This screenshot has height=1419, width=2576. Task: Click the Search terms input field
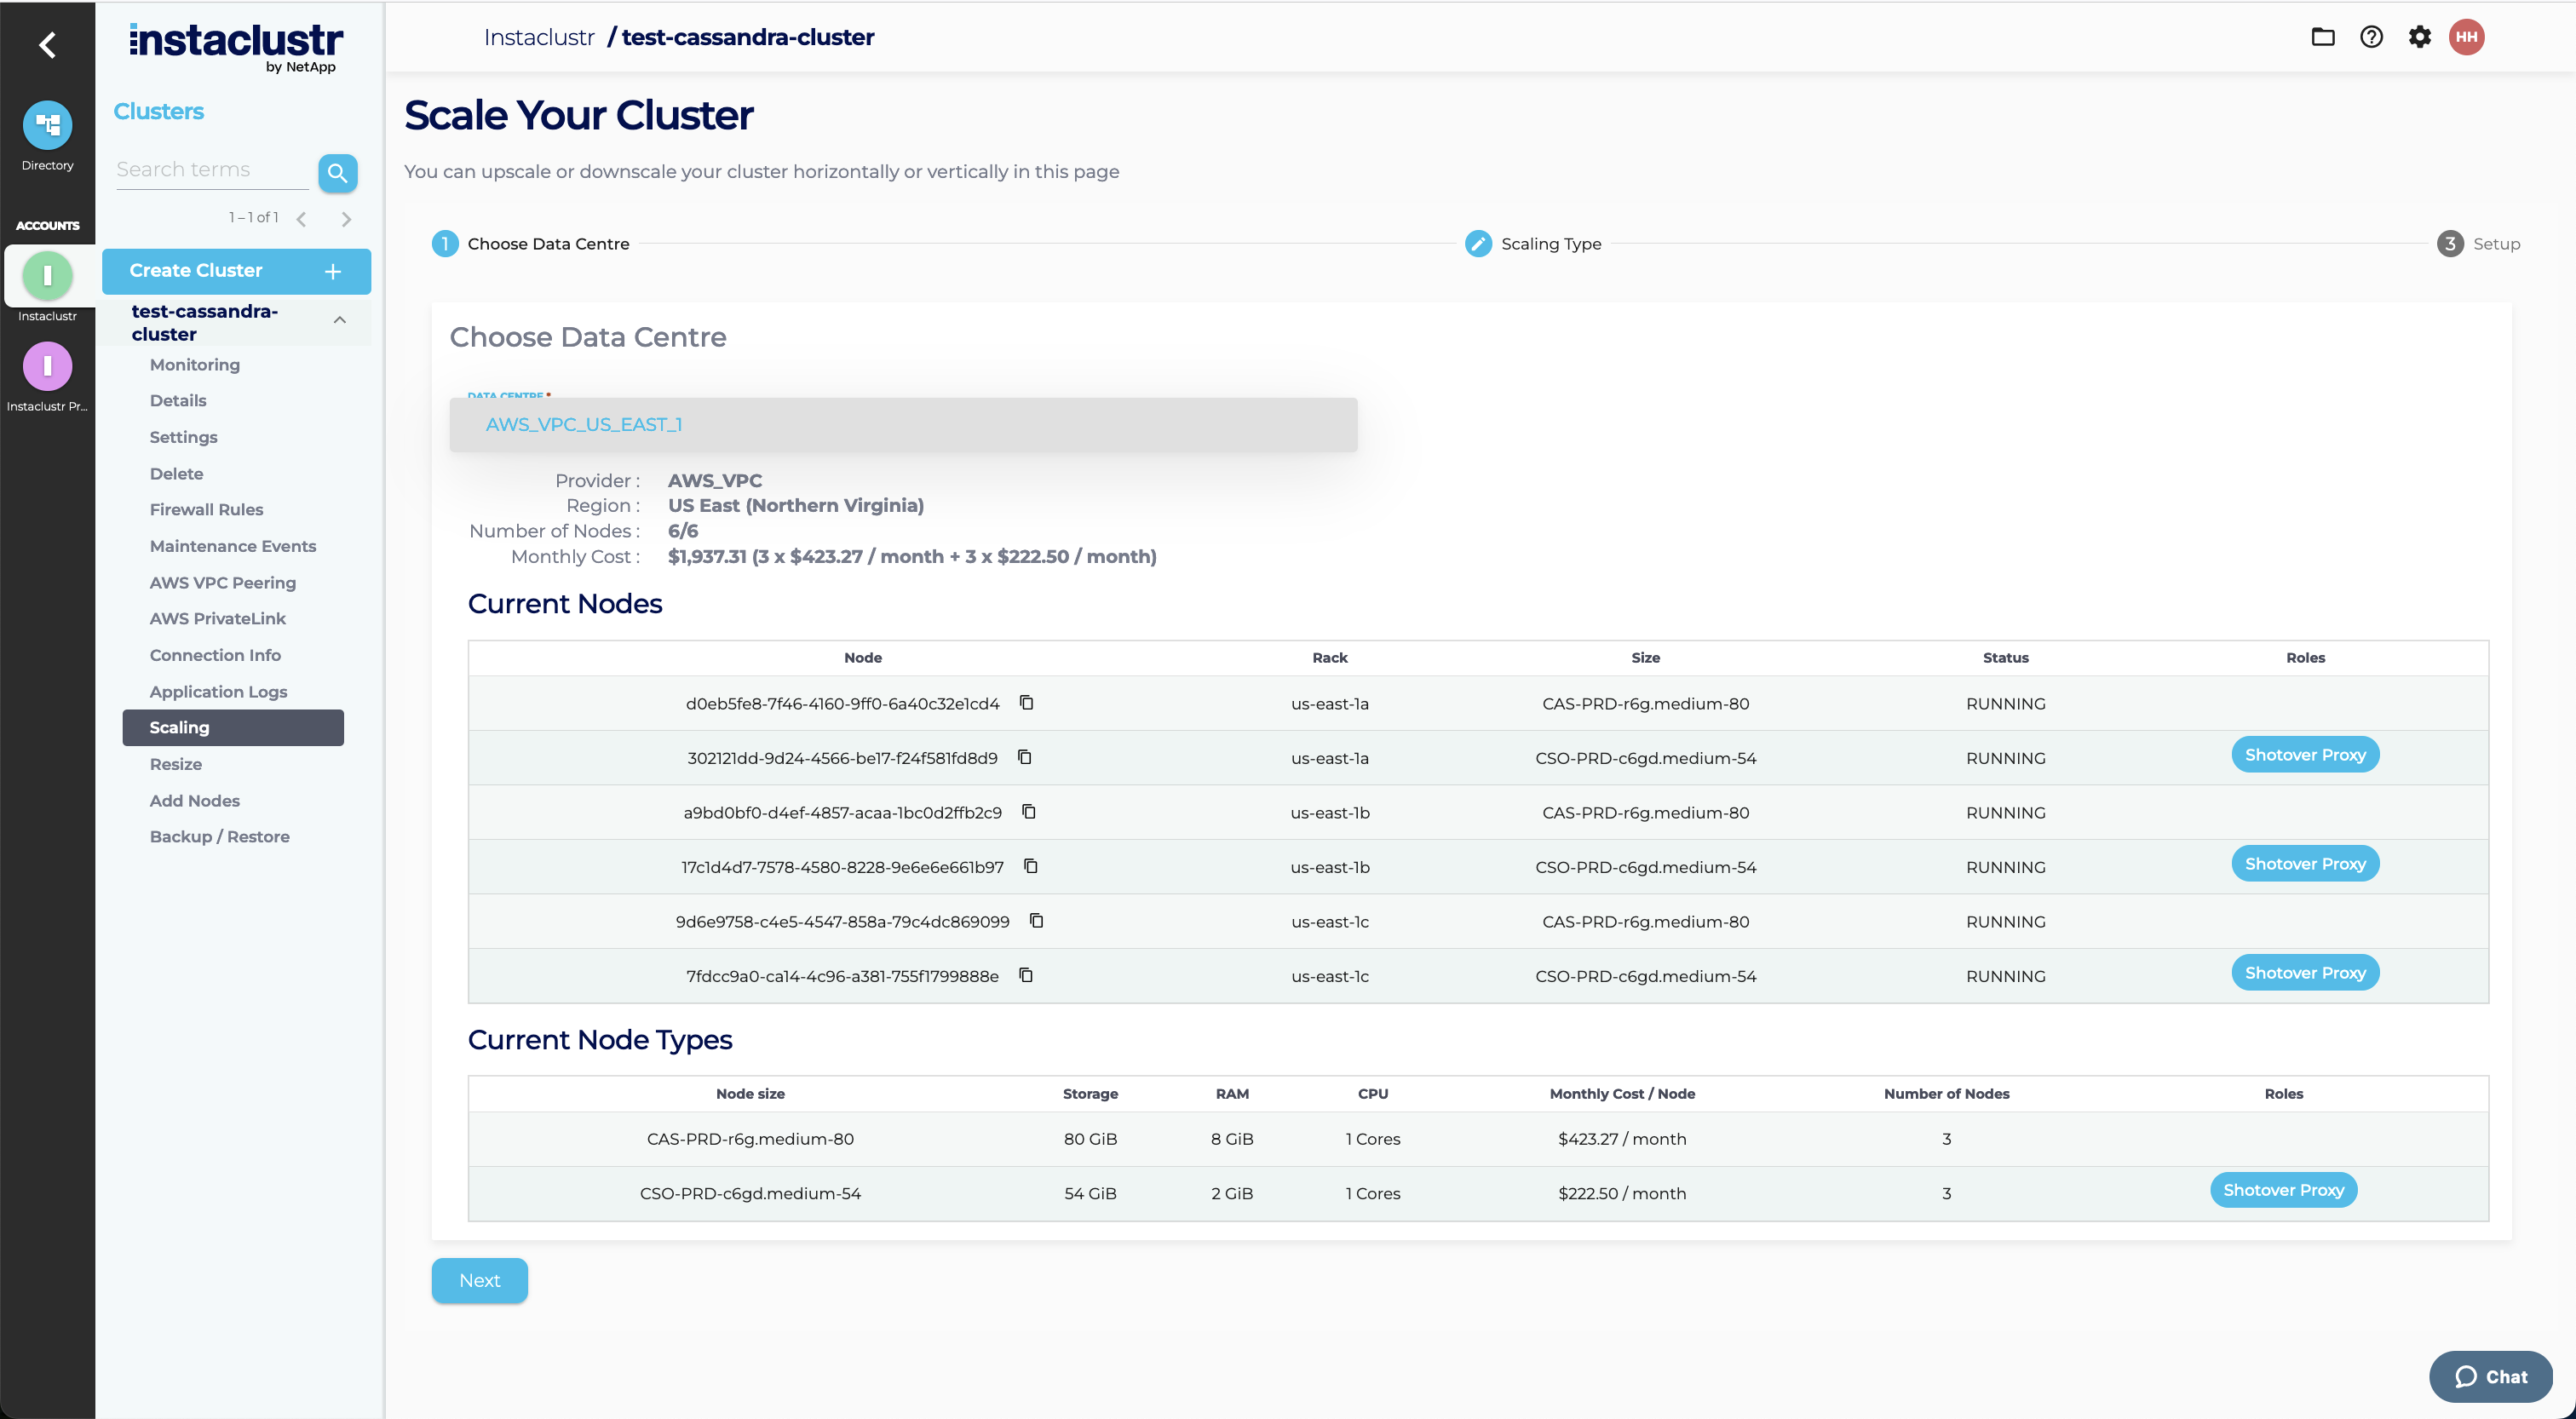pyautogui.click(x=212, y=170)
